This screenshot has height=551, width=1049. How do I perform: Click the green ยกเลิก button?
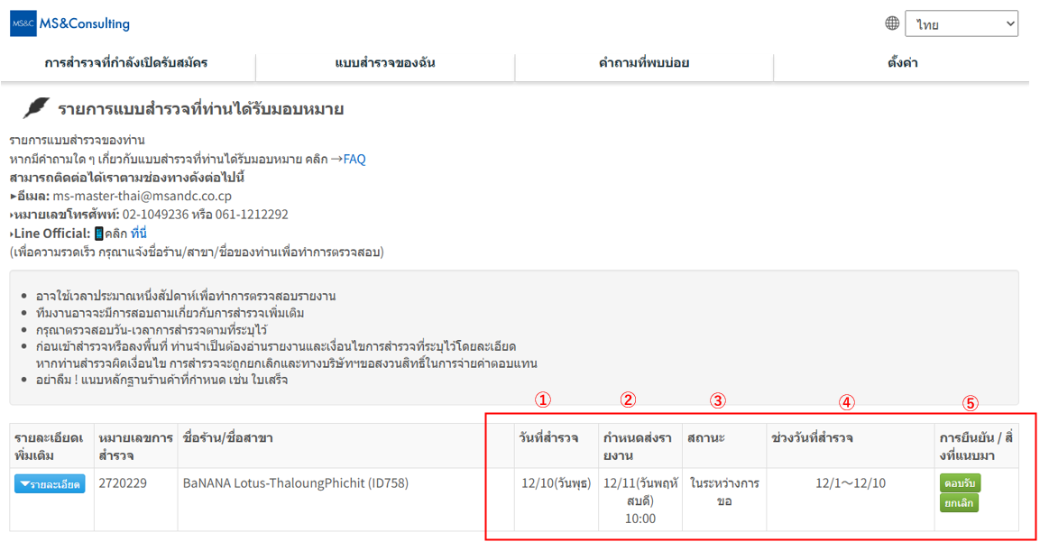[959, 503]
